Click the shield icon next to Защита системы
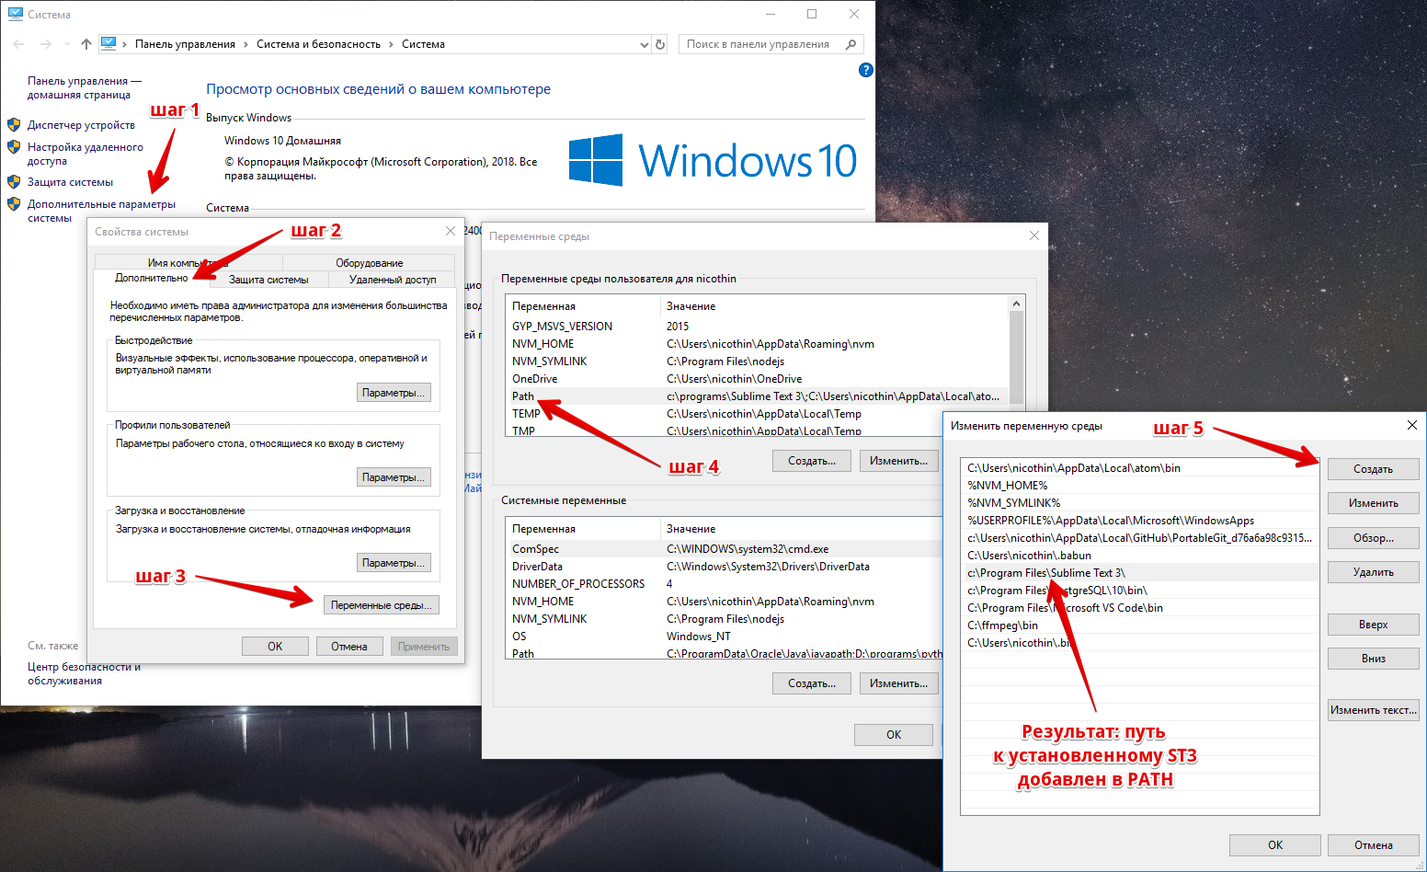 tap(14, 181)
